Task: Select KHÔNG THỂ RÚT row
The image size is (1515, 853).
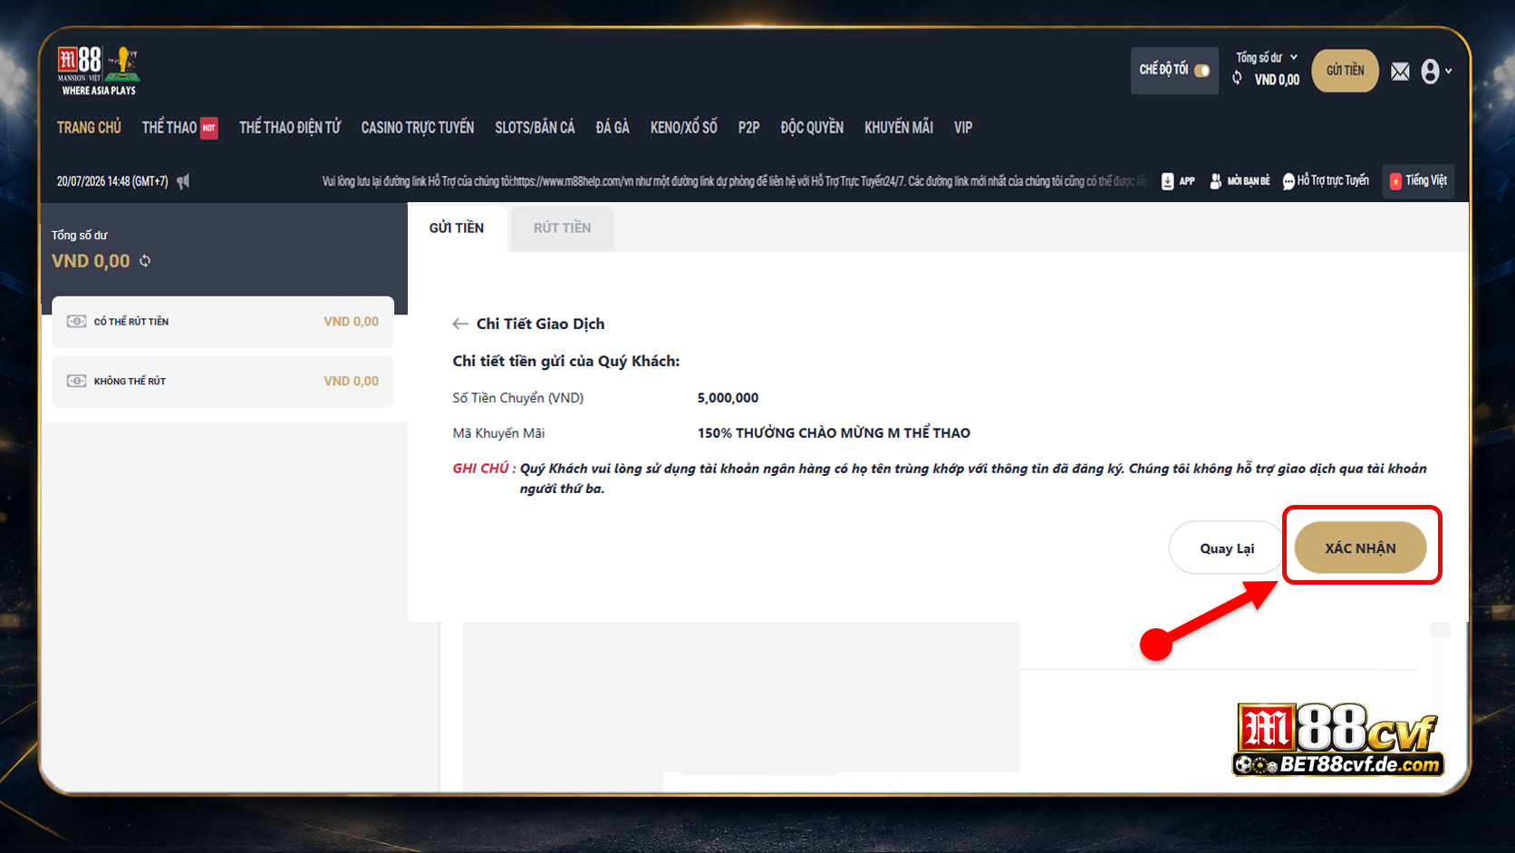Action: pos(223,382)
